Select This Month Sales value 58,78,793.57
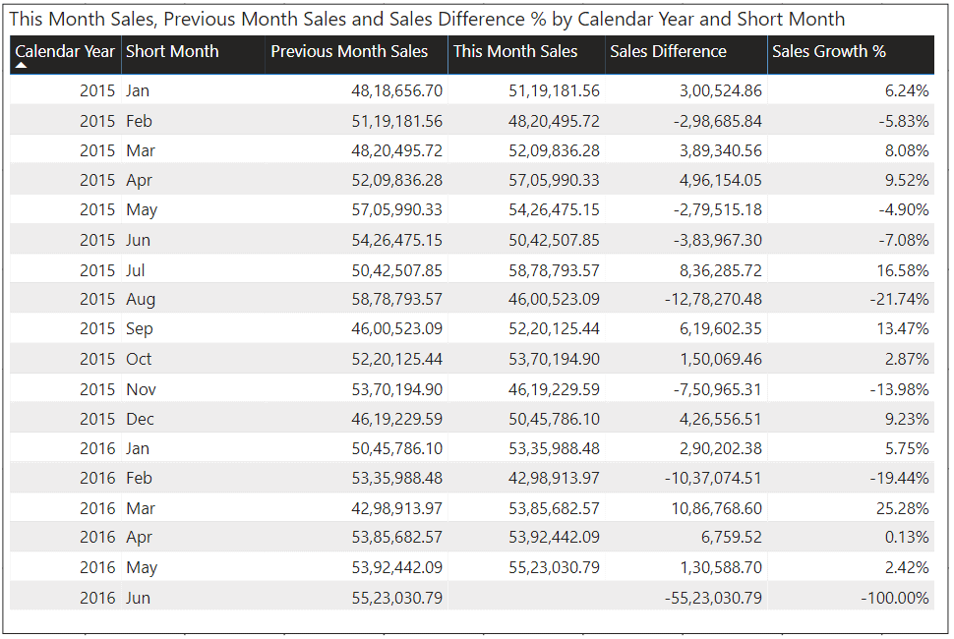 (554, 270)
